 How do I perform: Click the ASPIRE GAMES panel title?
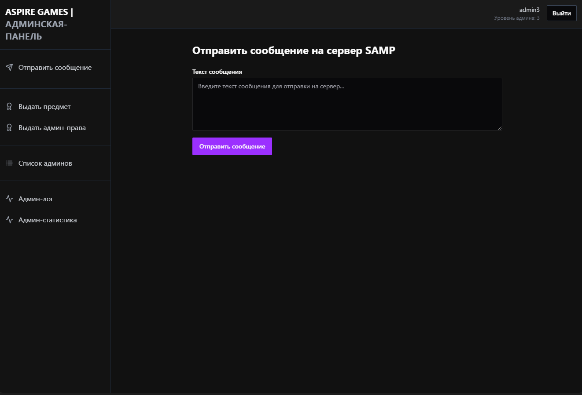39,24
